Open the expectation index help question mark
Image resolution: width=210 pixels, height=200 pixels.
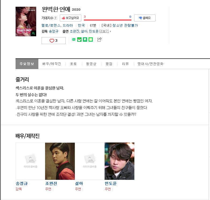click(x=56, y=18)
